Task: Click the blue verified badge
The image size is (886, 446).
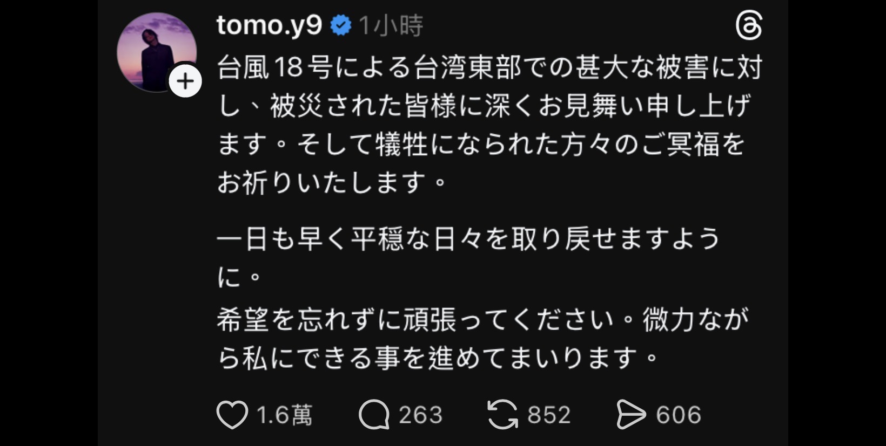Action: pyautogui.click(x=341, y=25)
